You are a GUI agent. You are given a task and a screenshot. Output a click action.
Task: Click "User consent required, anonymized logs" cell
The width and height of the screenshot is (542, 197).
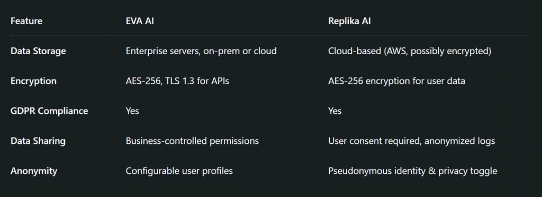point(412,141)
